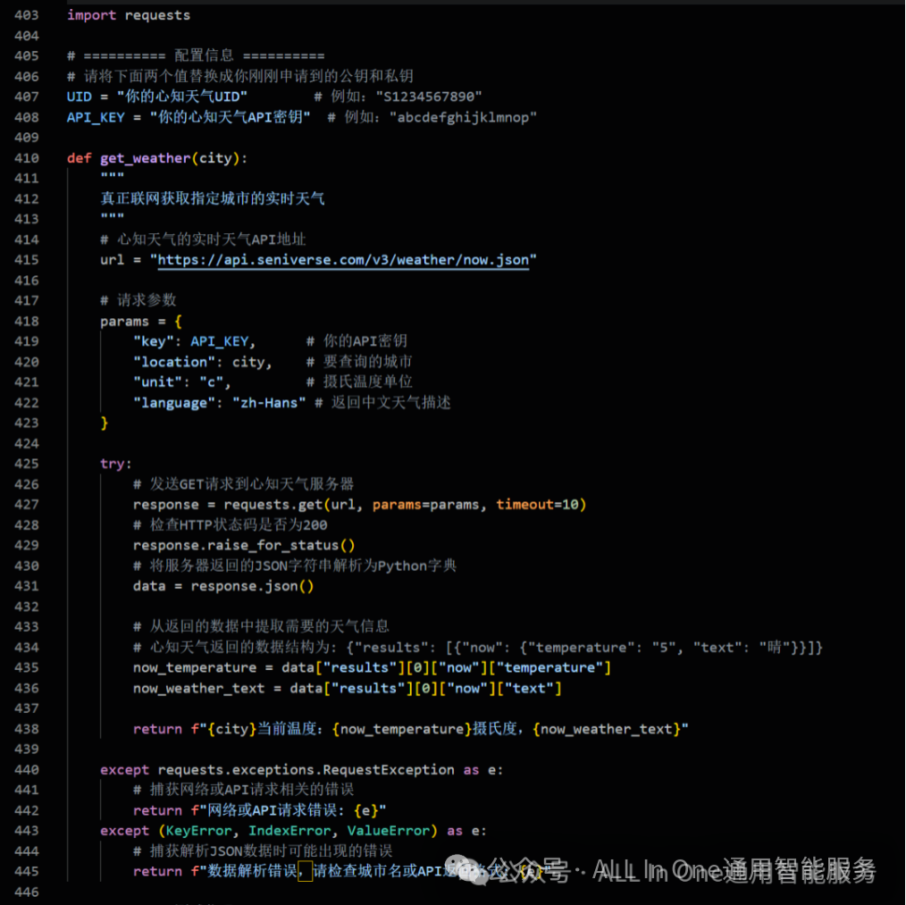Click 'ValueError' in the except clause
The width and height of the screenshot is (906, 905).
388,831
